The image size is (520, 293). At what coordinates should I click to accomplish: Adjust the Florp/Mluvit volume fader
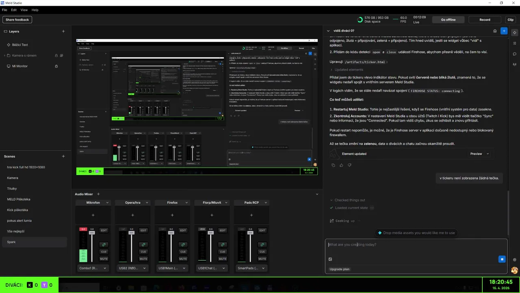click(x=210, y=233)
